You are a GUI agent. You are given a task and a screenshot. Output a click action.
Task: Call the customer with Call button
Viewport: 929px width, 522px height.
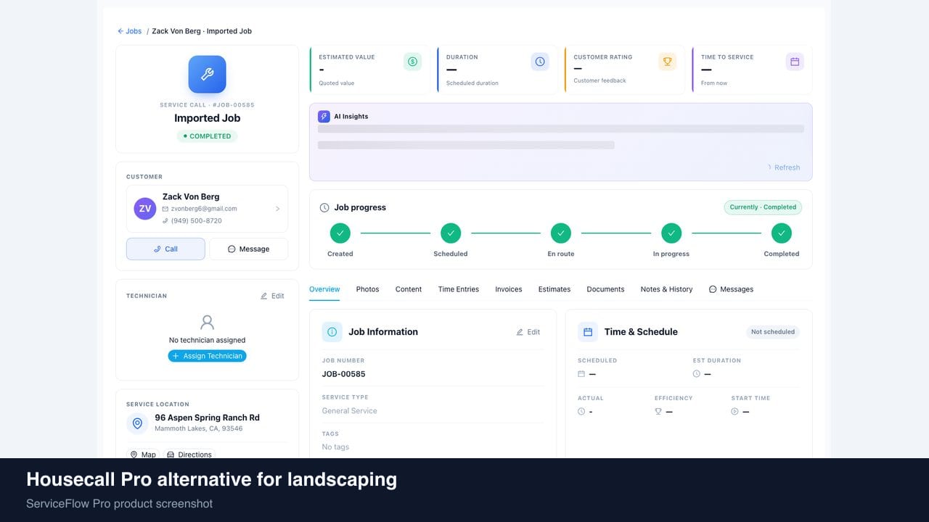[x=165, y=249]
